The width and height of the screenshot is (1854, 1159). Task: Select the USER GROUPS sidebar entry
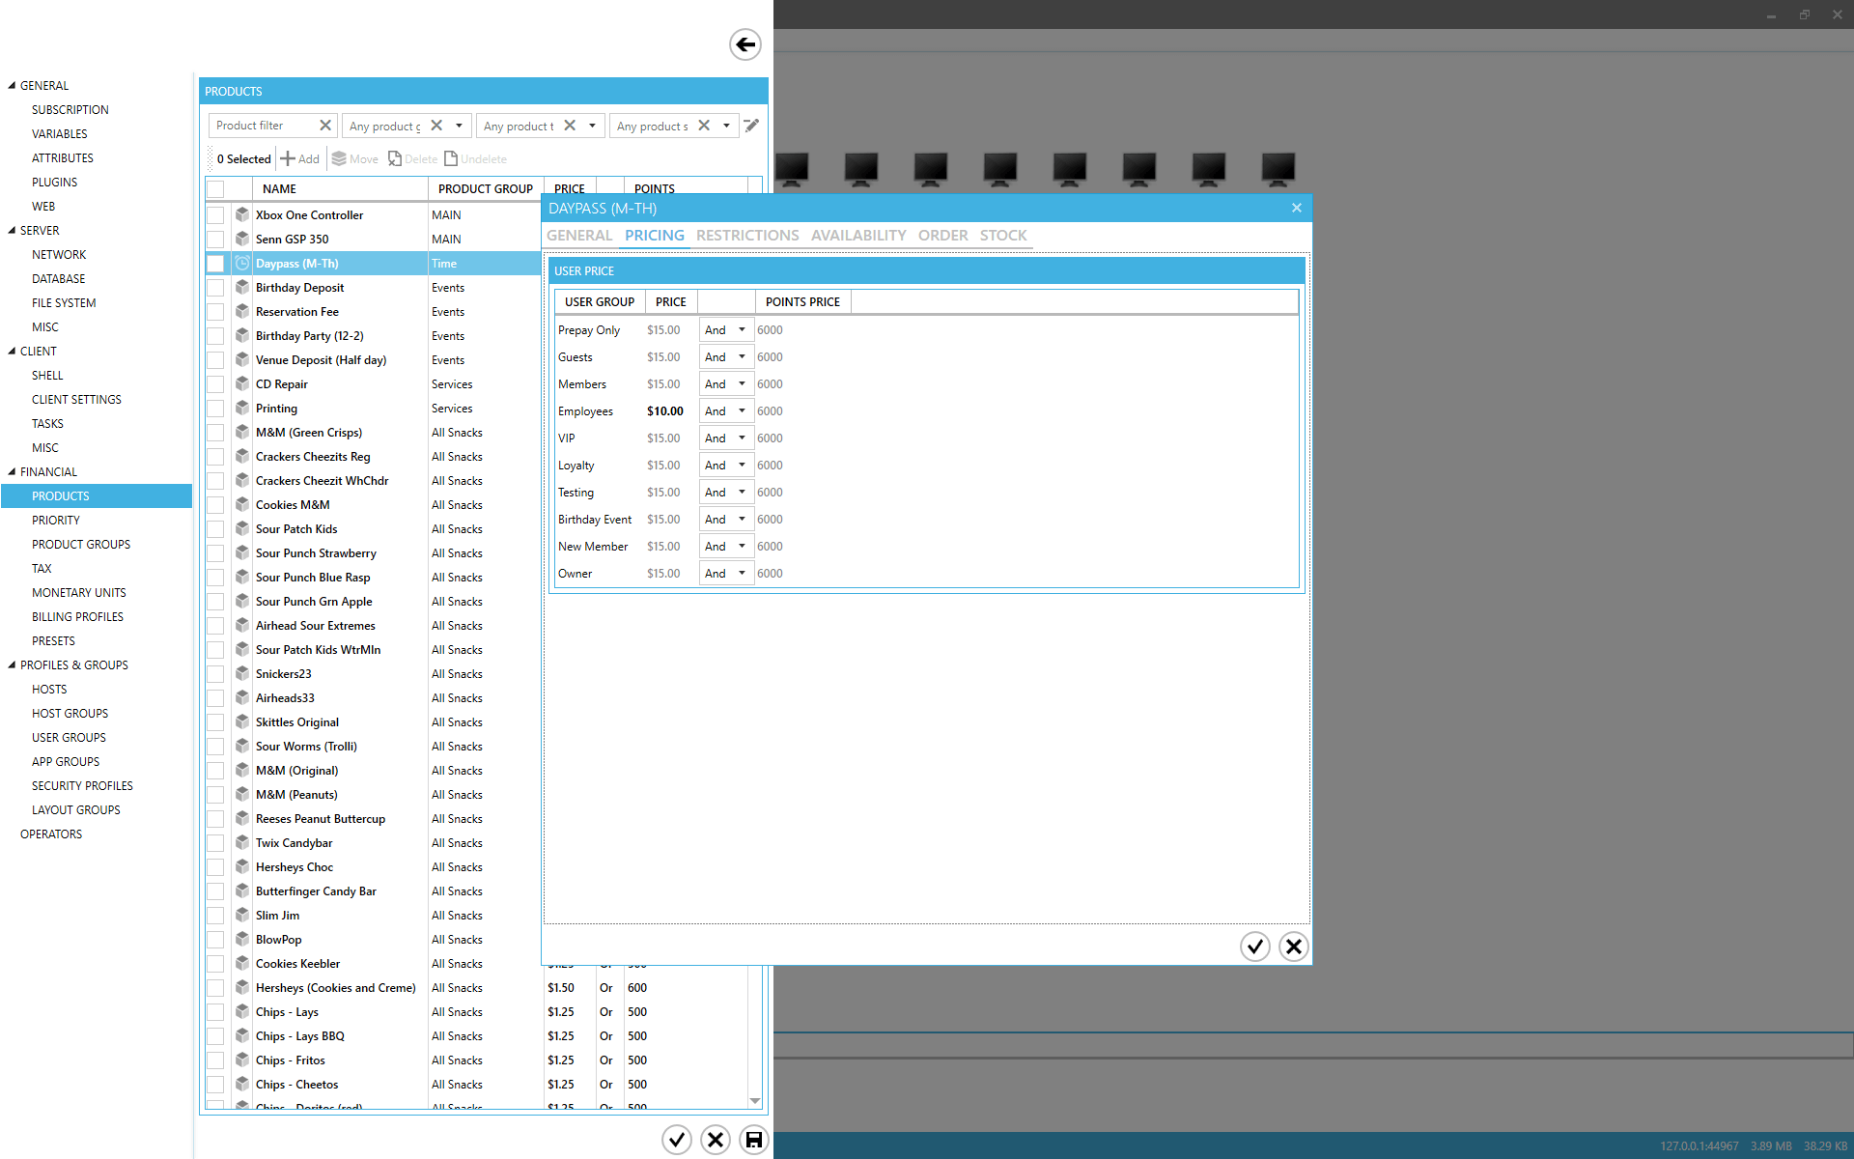tap(69, 738)
